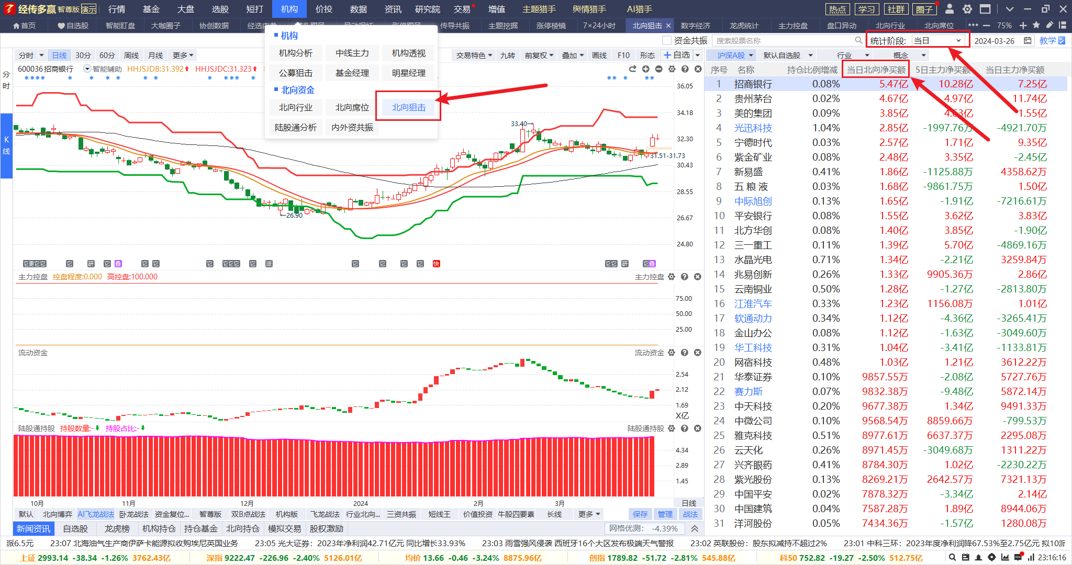Click the status bar bell notification icon
The width and height of the screenshot is (1072, 565).
pyautogui.click(x=978, y=558)
